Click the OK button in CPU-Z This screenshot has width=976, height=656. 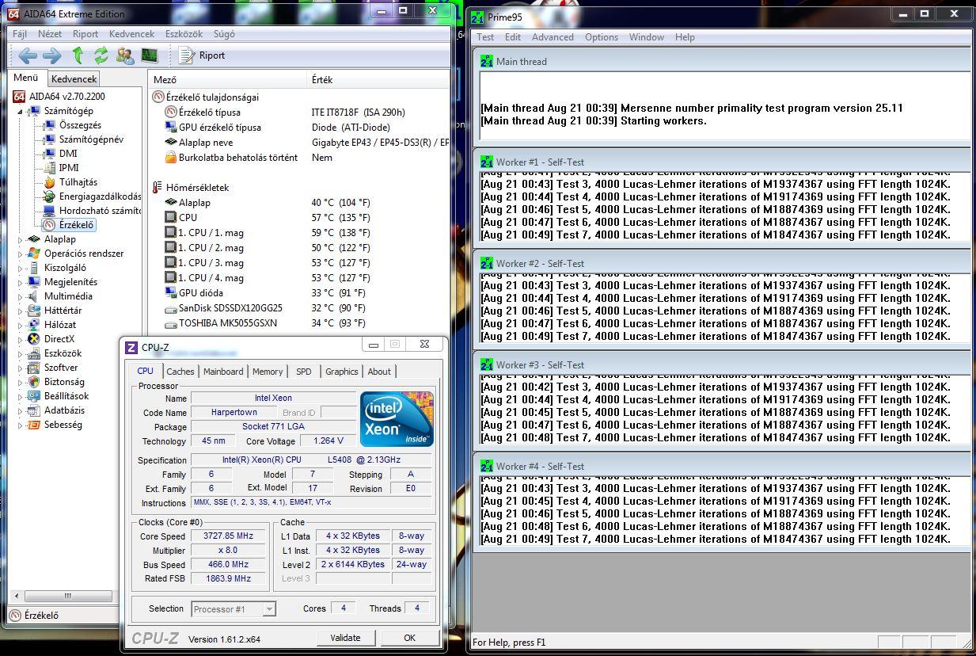(409, 638)
